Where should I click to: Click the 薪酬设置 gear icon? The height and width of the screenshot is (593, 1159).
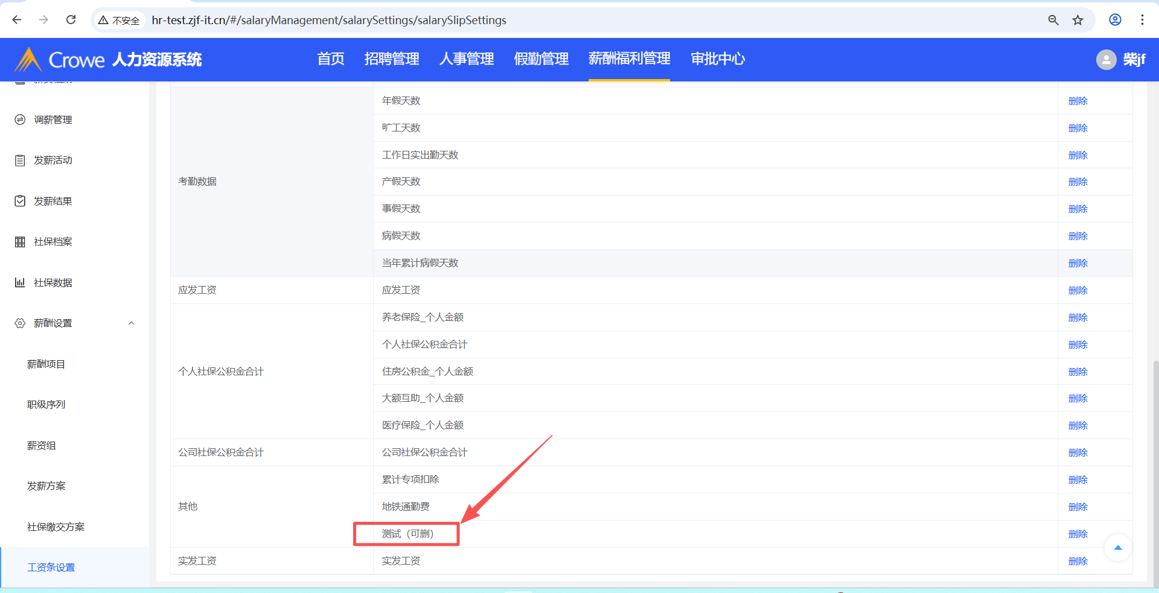pos(20,323)
